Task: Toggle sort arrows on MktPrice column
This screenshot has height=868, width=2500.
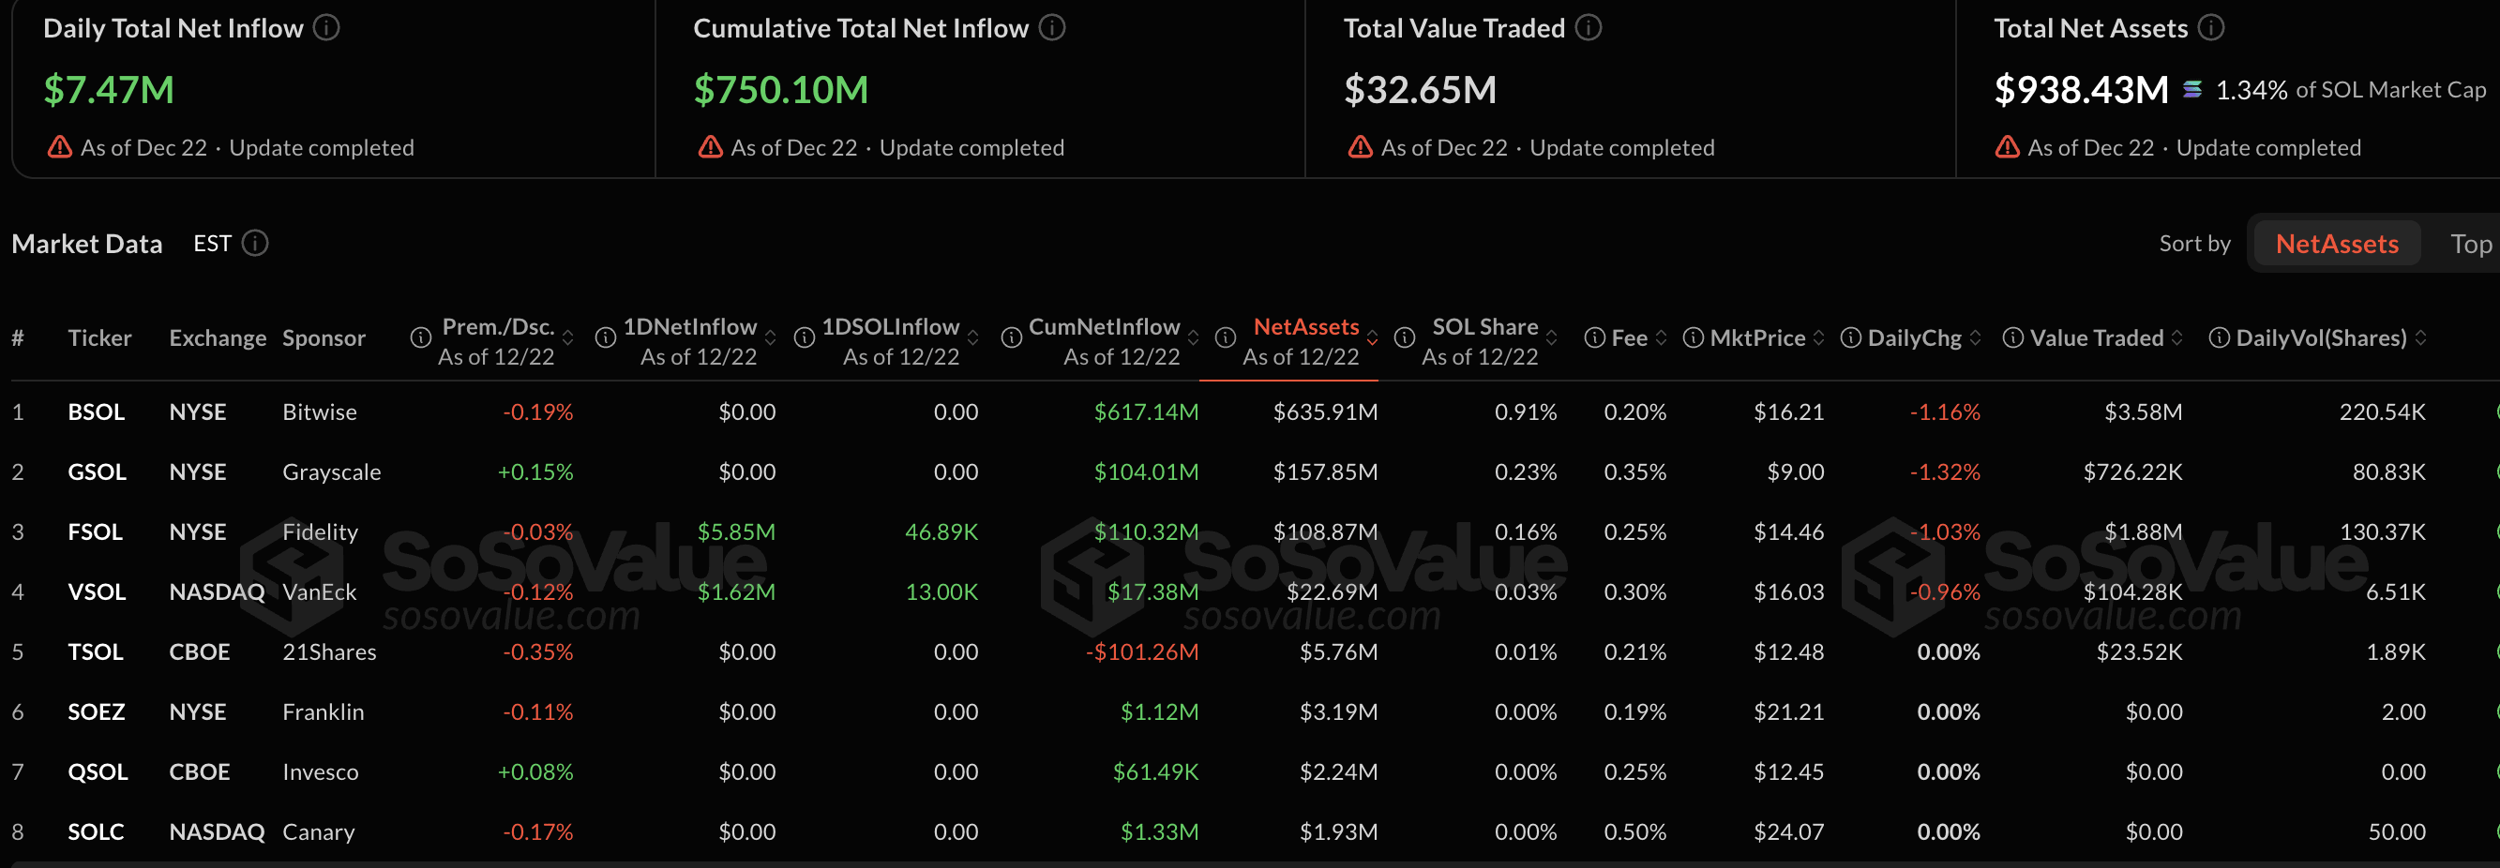Action: tap(1817, 337)
